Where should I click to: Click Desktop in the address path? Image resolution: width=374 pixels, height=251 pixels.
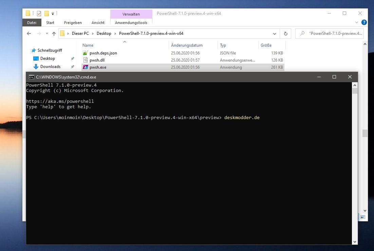[104, 33]
